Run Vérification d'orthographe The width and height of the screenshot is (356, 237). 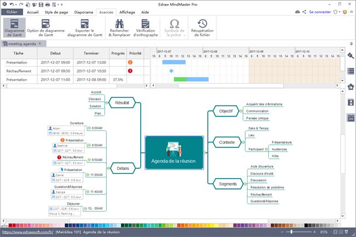[x=146, y=28]
